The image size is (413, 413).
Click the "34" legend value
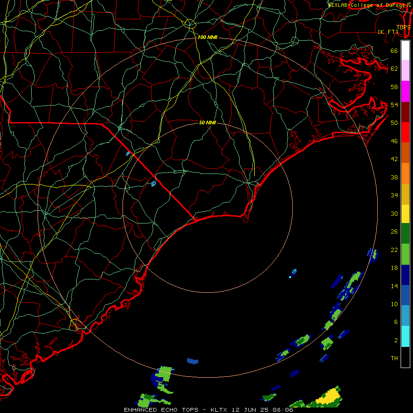point(394,195)
